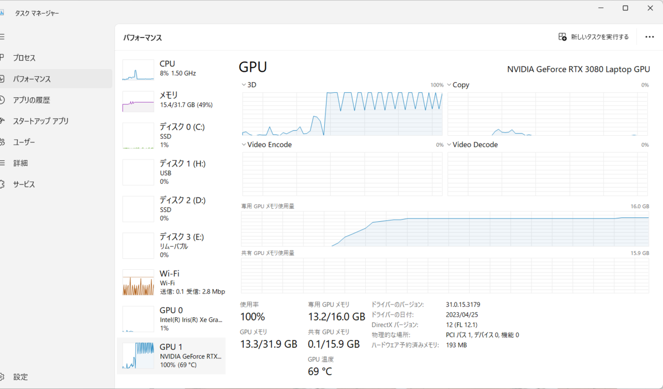Viewport: 663px width, 389px height.
Task: Switch to アプリの履歴 page
Action: point(56,100)
